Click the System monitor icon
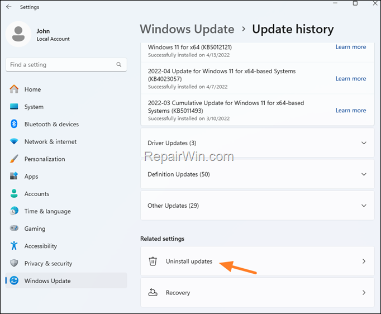Image resolution: width=381 pixels, height=314 pixels. [x=14, y=107]
